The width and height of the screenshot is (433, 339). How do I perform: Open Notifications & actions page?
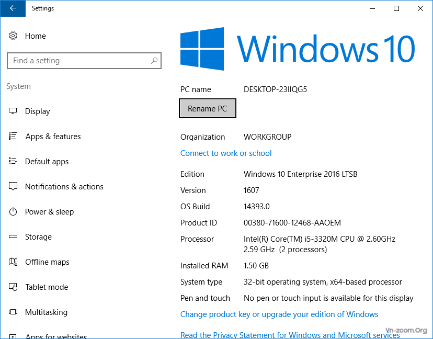64,187
